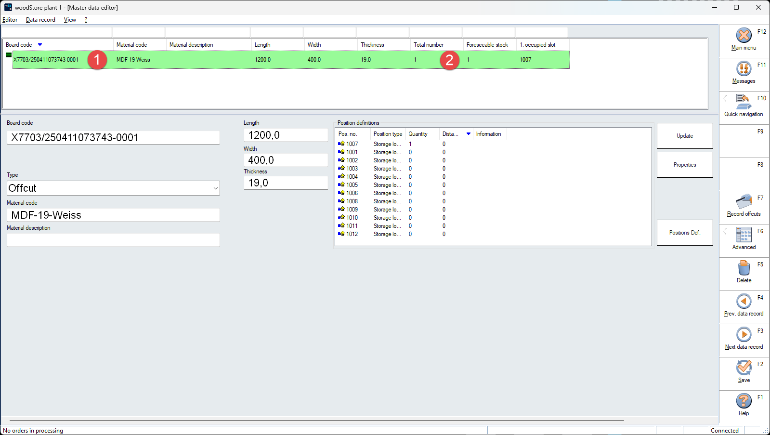Image resolution: width=770 pixels, height=435 pixels.
Task: Click the Quantity column header
Action: click(422, 134)
